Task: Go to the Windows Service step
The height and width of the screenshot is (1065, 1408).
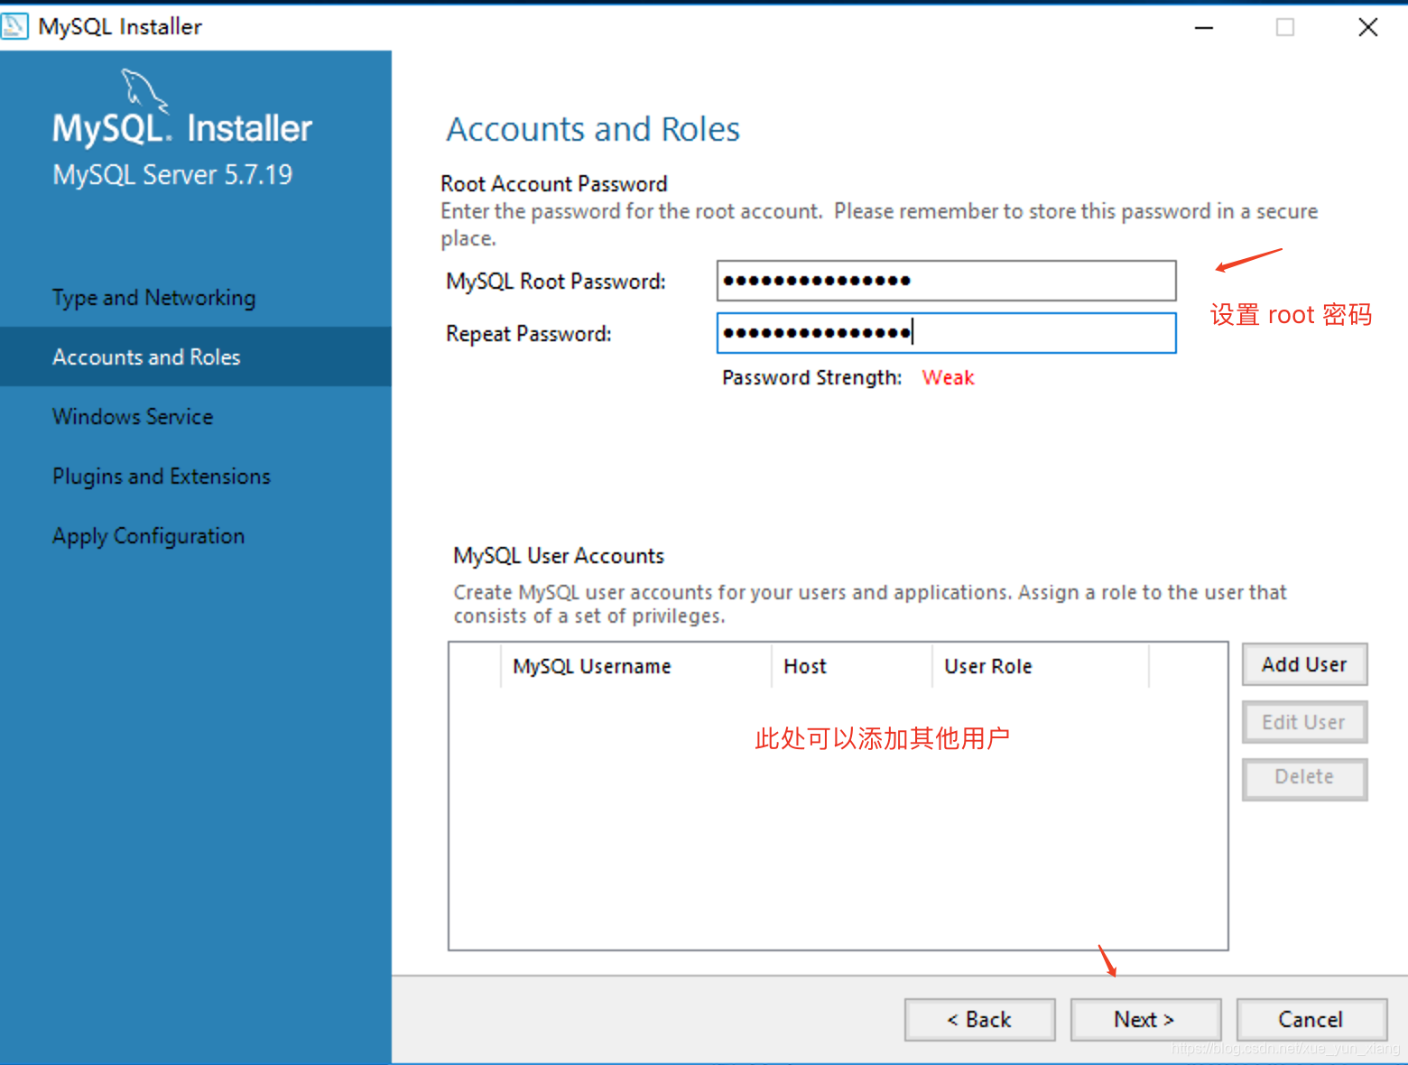Action: point(133,417)
